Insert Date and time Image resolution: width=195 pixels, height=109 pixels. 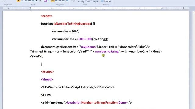coord(88,1)
